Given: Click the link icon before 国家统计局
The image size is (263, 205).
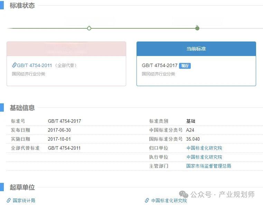Looking at the screenshot, I should point(9,200).
